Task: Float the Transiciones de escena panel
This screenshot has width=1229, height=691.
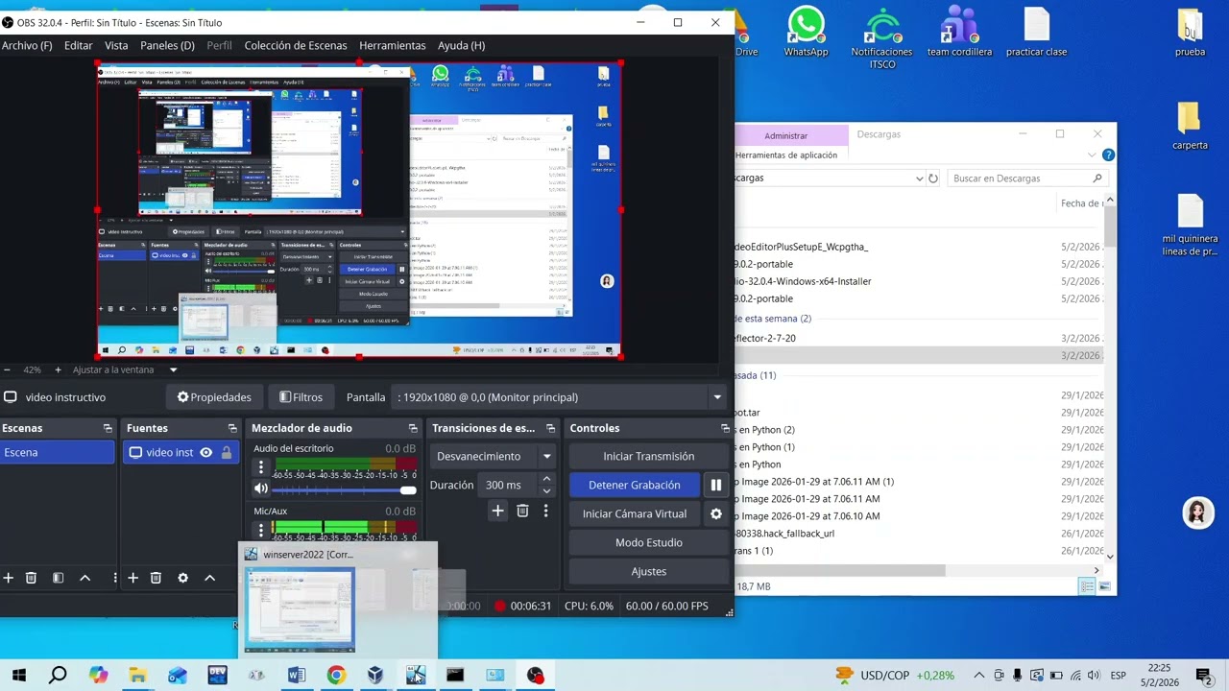Action: (550, 428)
